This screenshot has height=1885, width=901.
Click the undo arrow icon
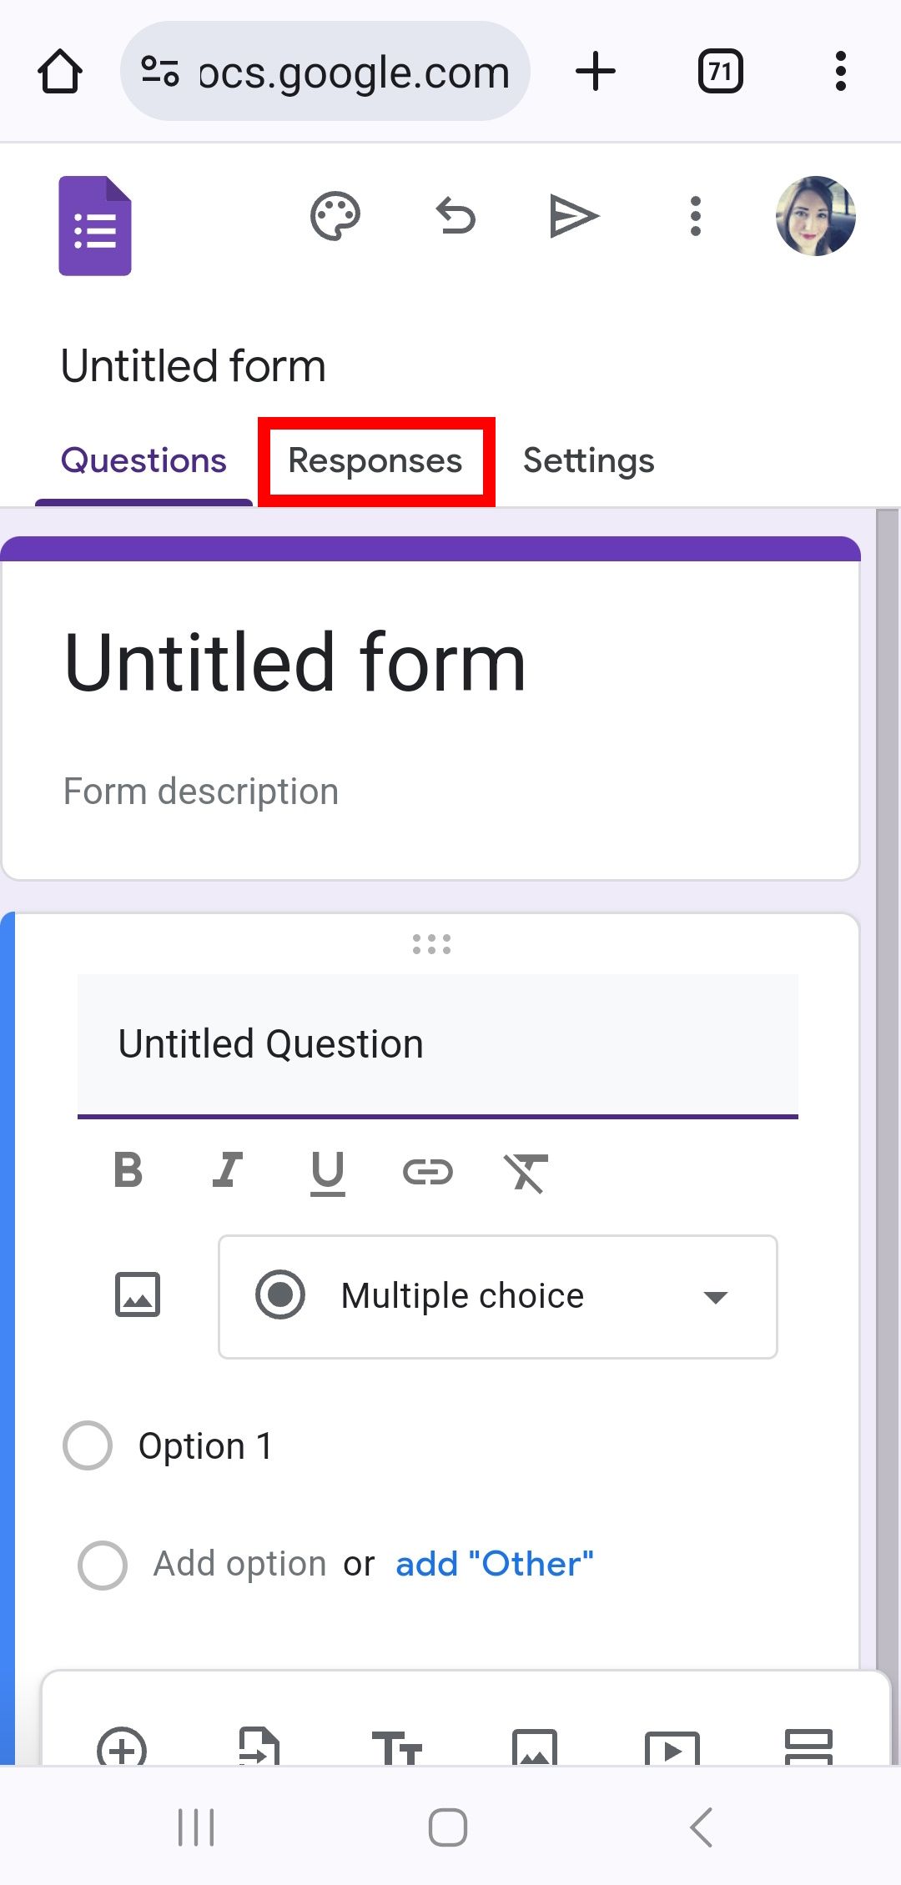coord(456,217)
